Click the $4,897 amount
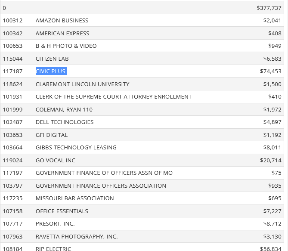This screenshot has height=251, width=288. pos(272,122)
